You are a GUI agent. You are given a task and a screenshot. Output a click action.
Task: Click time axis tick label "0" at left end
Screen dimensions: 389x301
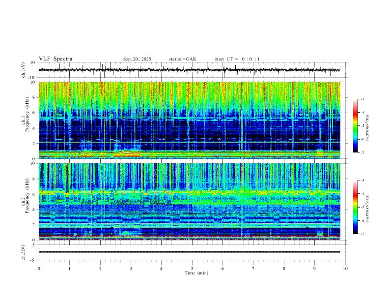39,269
